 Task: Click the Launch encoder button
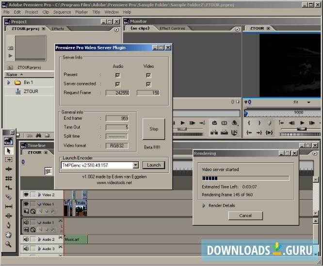[154, 165]
